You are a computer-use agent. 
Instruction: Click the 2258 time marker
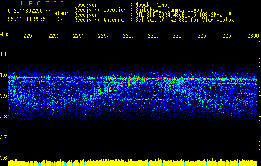(203, 36)
